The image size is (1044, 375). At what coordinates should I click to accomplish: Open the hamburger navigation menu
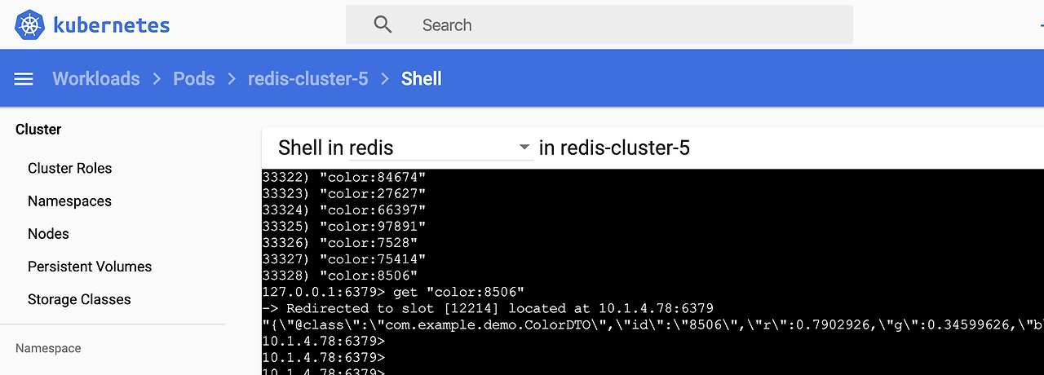pos(24,79)
